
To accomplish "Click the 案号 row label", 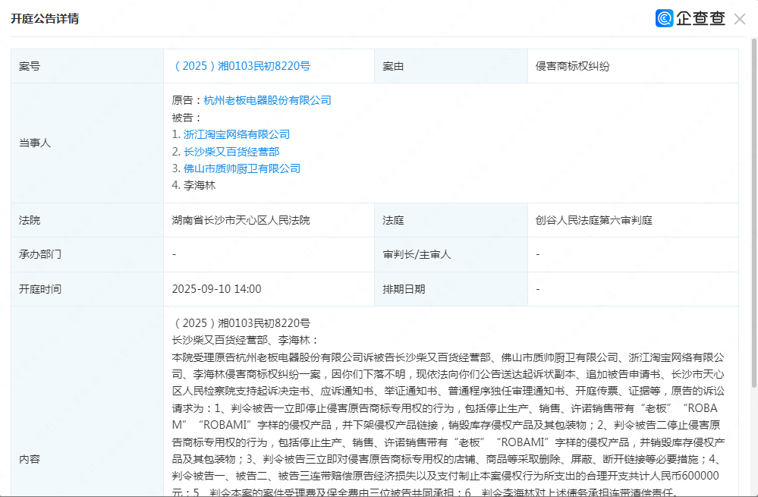I will pos(30,66).
